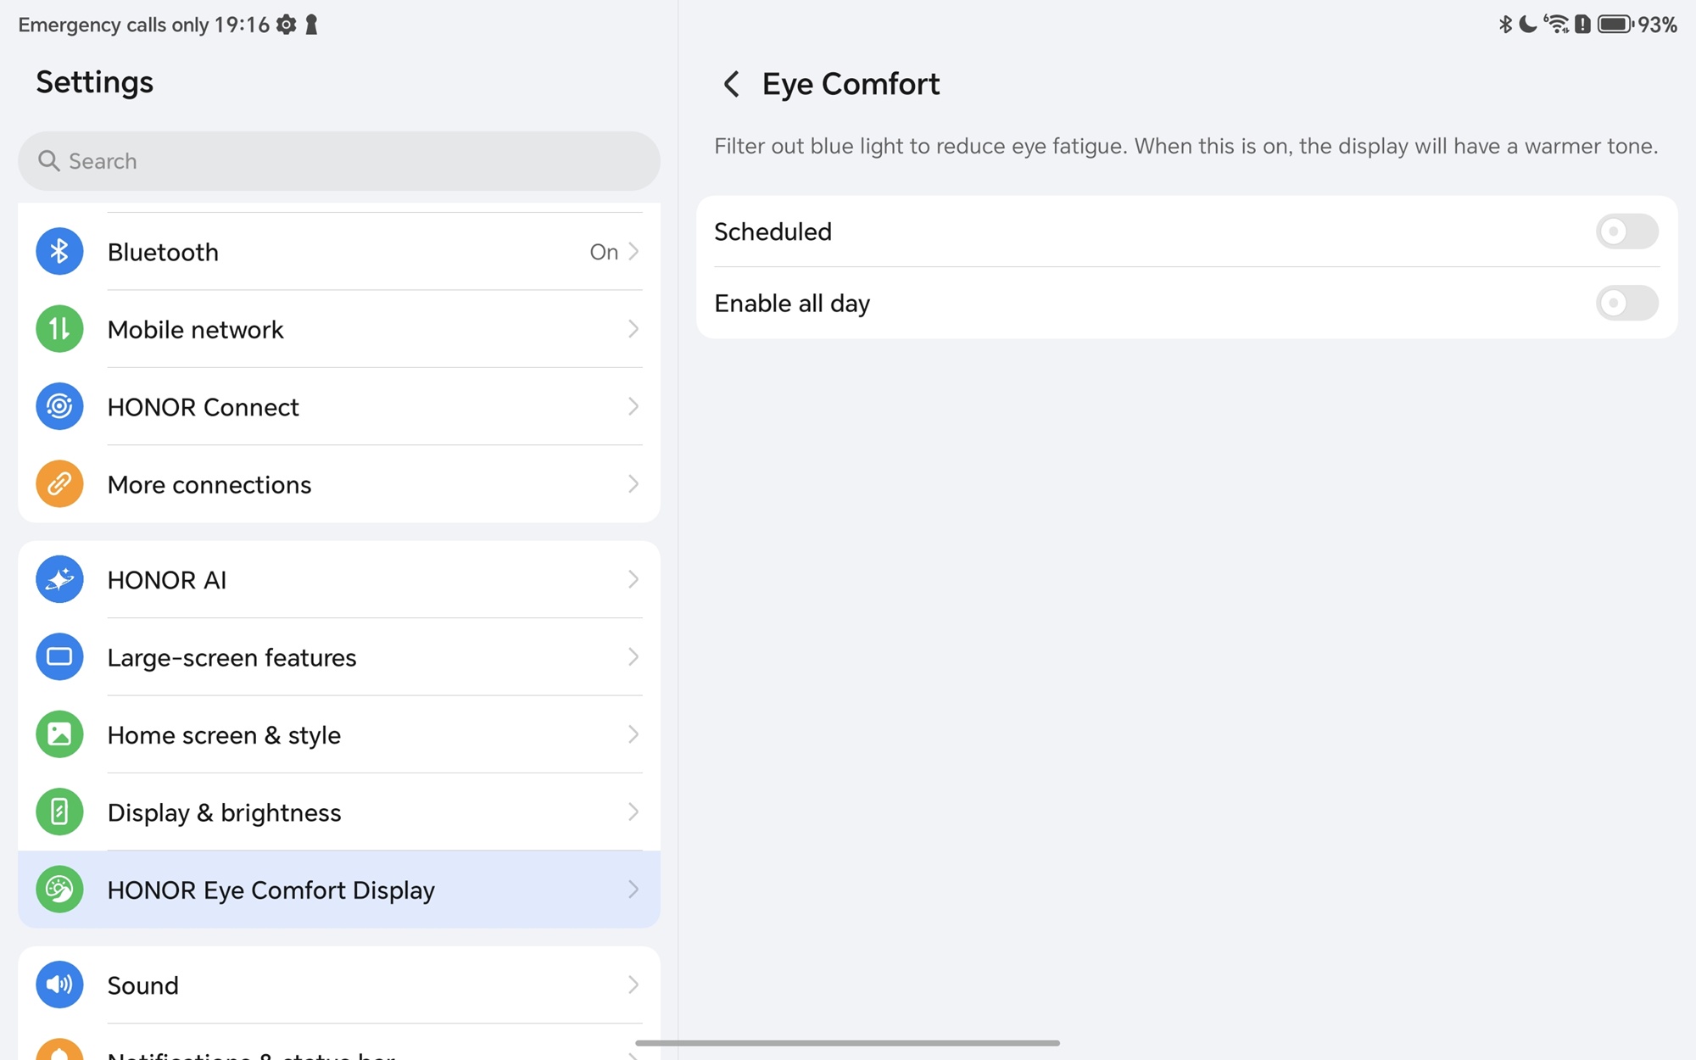Viewport: 1696px width, 1060px height.
Task: Tap the Home screen & style icon
Action: click(x=59, y=734)
